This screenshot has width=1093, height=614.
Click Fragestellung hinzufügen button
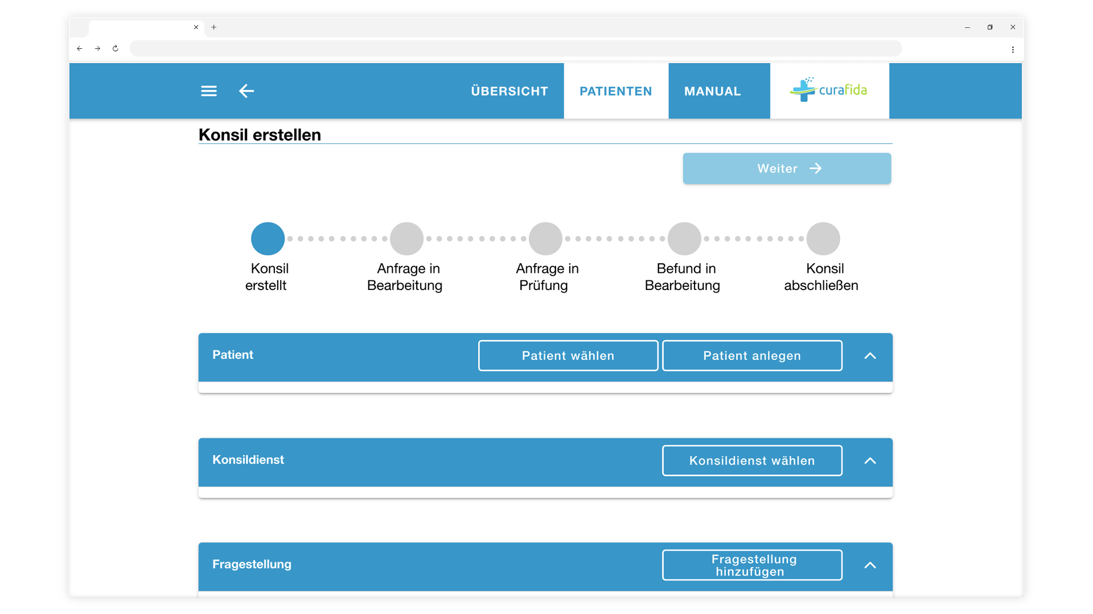click(x=752, y=565)
